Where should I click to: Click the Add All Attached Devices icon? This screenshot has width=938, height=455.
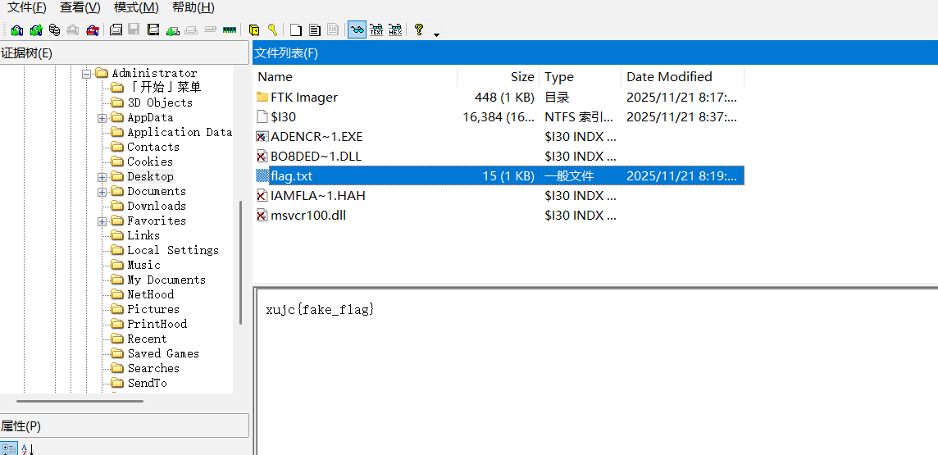[35, 30]
